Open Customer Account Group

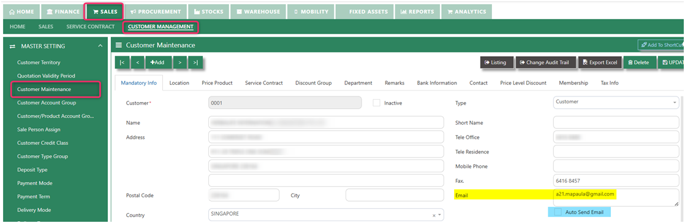(x=47, y=103)
